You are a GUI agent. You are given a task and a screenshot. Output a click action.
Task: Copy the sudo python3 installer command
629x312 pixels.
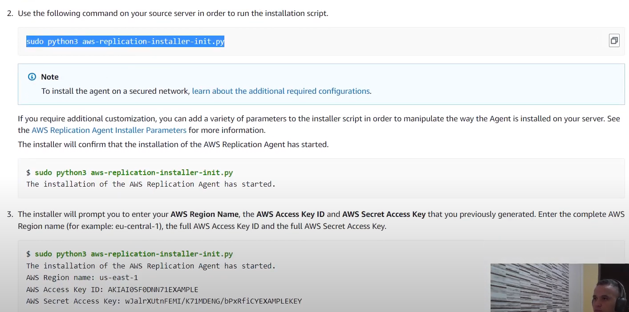click(614, 41)
